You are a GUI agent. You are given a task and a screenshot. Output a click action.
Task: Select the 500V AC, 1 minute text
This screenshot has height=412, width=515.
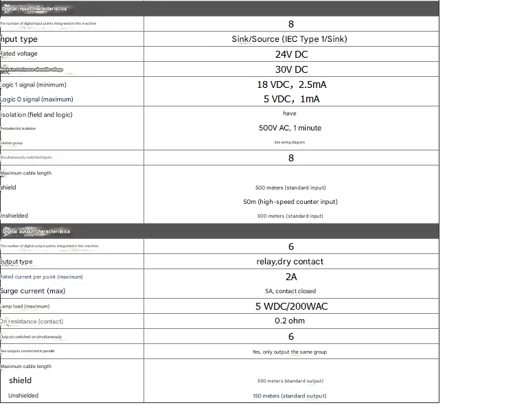(290, 128)
